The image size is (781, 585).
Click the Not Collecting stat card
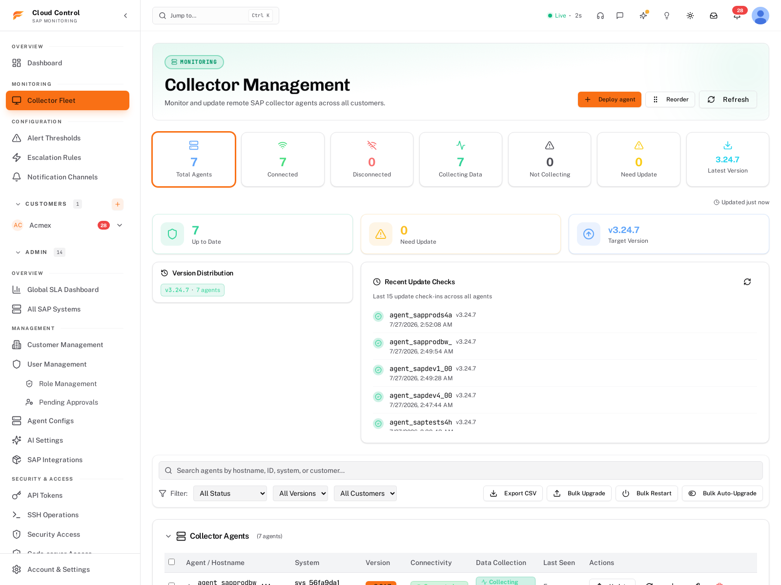pyautogui.click(x=550, y=159)
